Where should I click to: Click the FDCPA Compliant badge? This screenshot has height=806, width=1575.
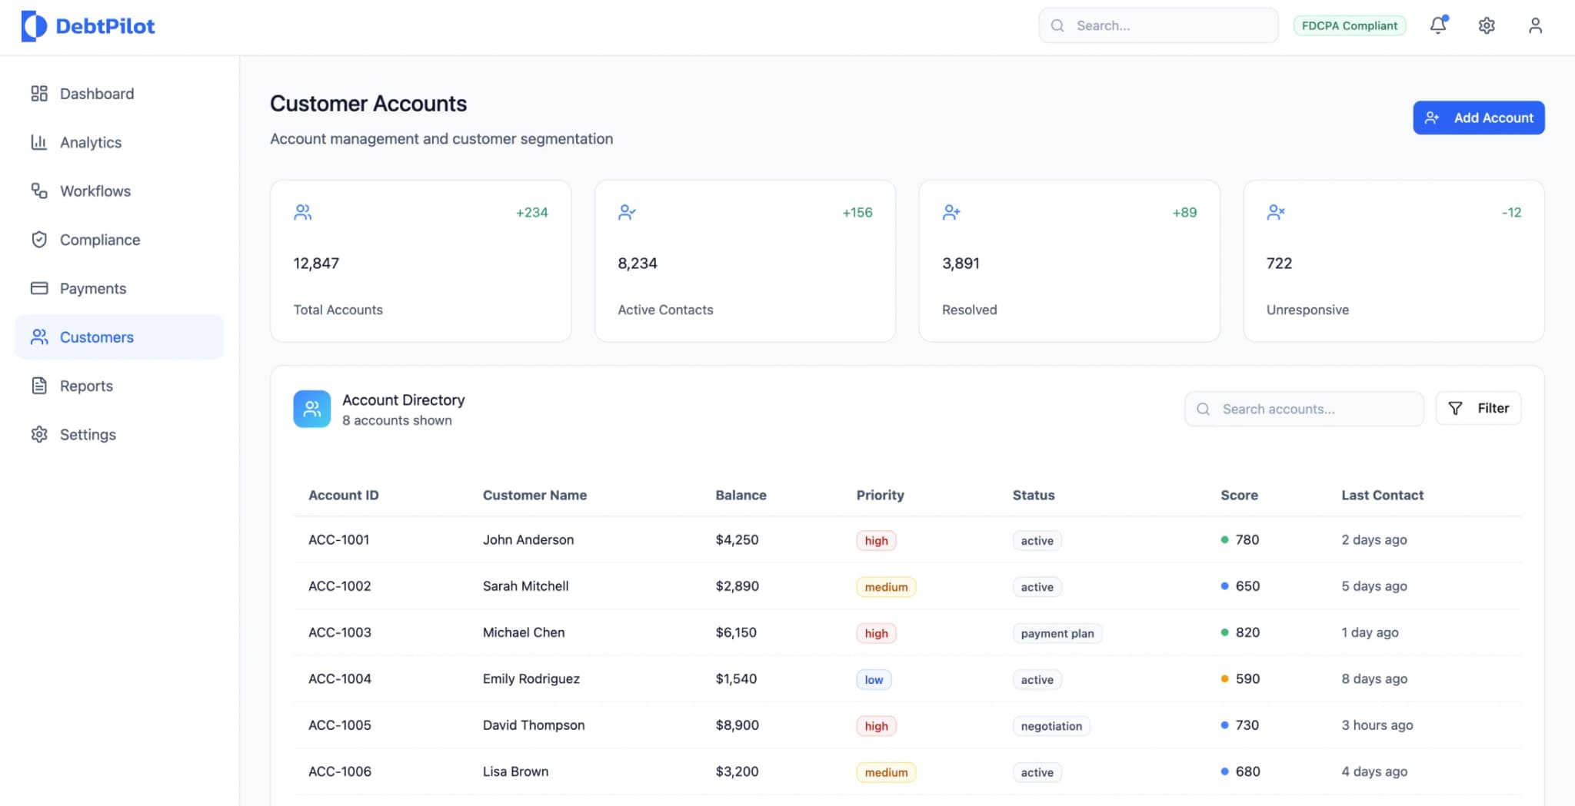pyautogui.click(x=1349, y=25)
